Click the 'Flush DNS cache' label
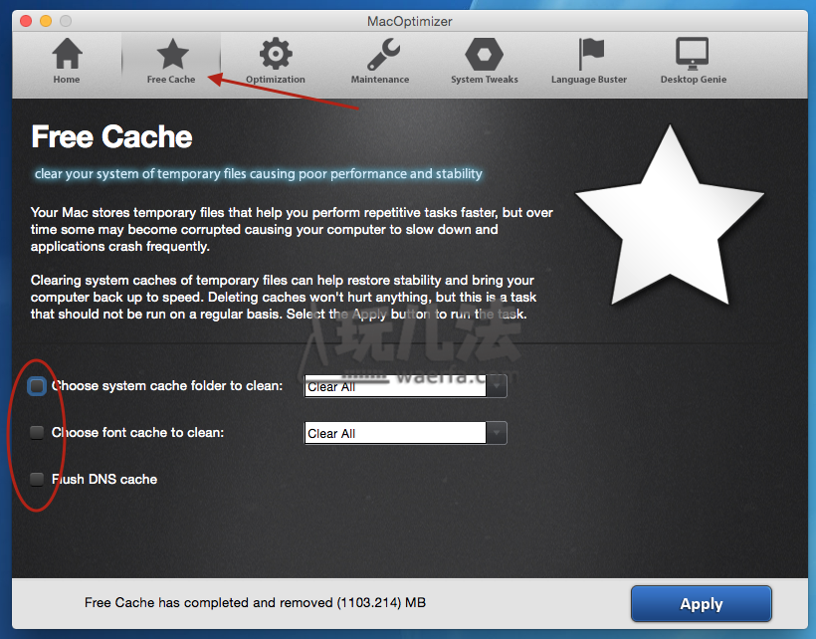The width and height of the screenshot is (816, 639). 104,480
